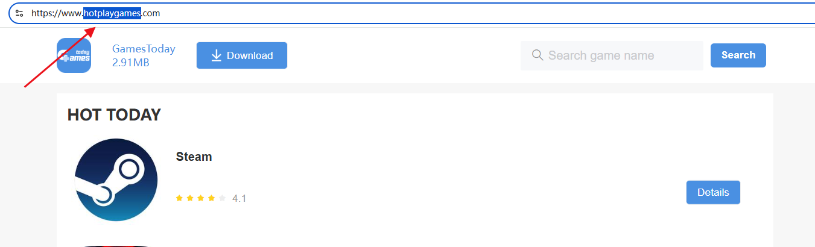This screenshot has width=815, height=247.
Task: Open Details for Steam
Action: click(713, 193)
